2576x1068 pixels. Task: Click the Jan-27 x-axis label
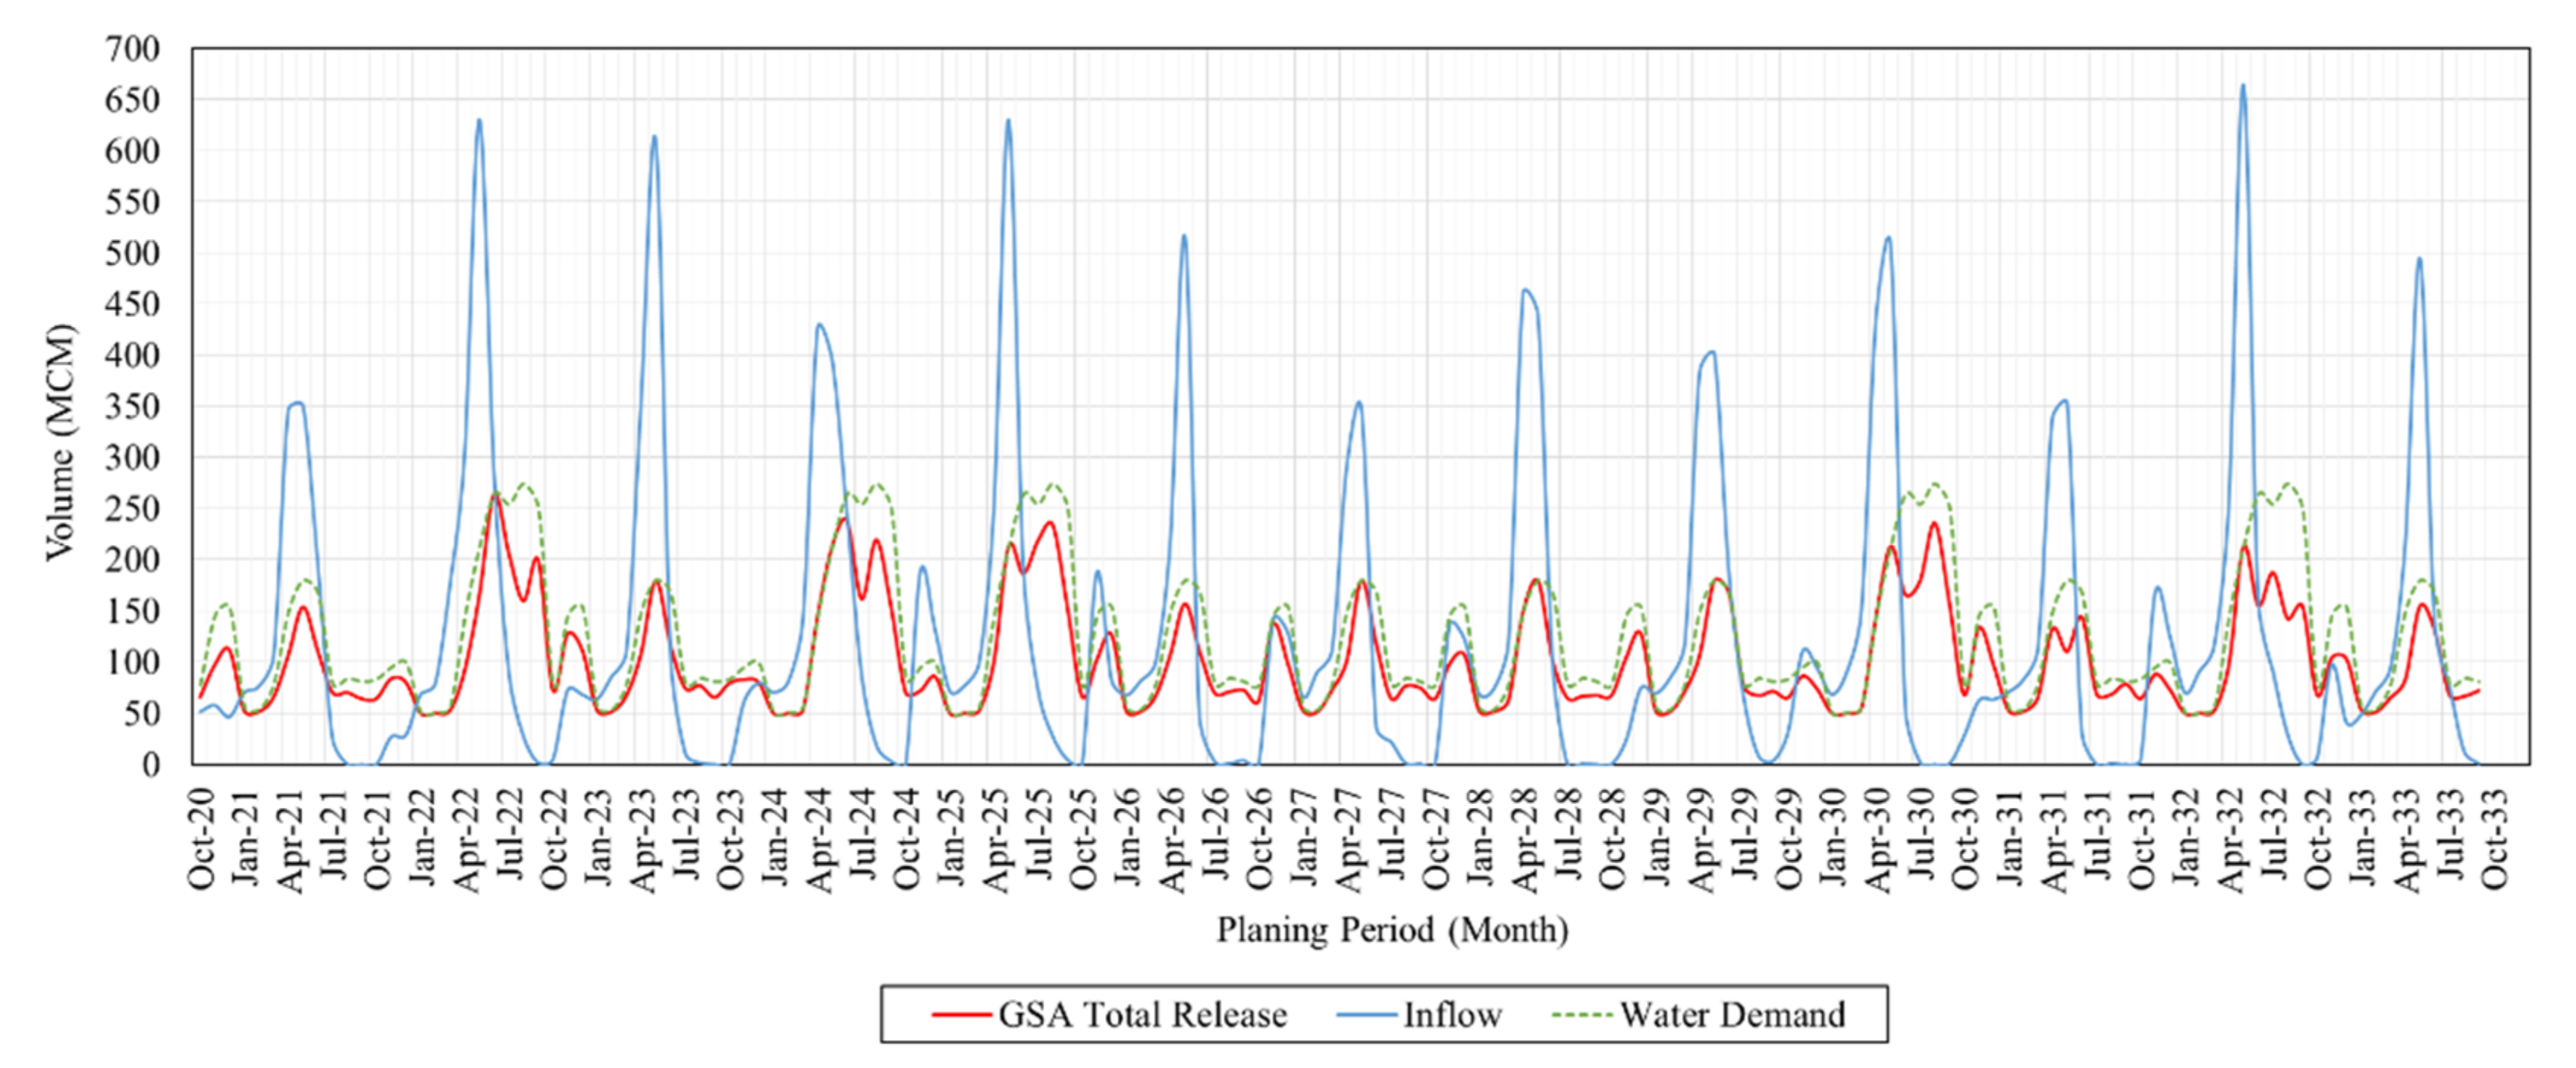(x=1305, y=838)
